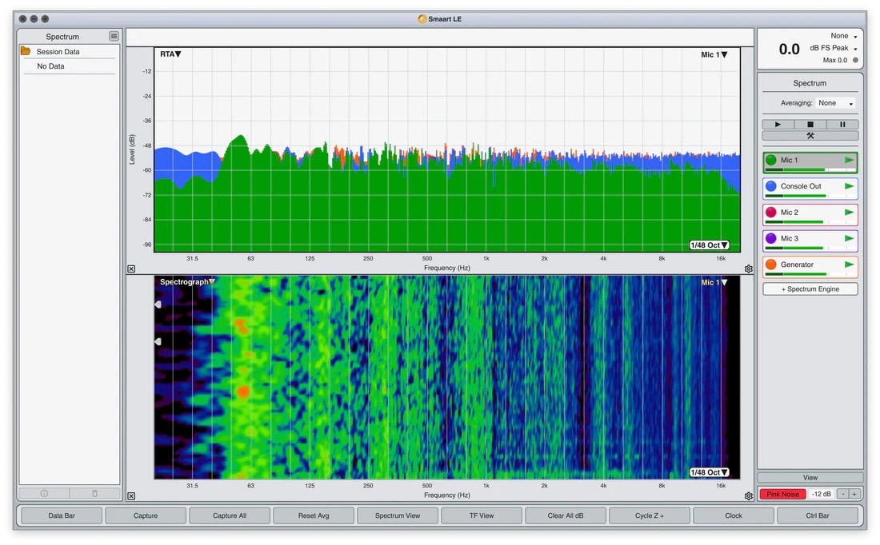The height and width of the screenshot is (545, 880).
Task: Start measurement with the play button
Action: pyautogui.click(x=778, y=125)
